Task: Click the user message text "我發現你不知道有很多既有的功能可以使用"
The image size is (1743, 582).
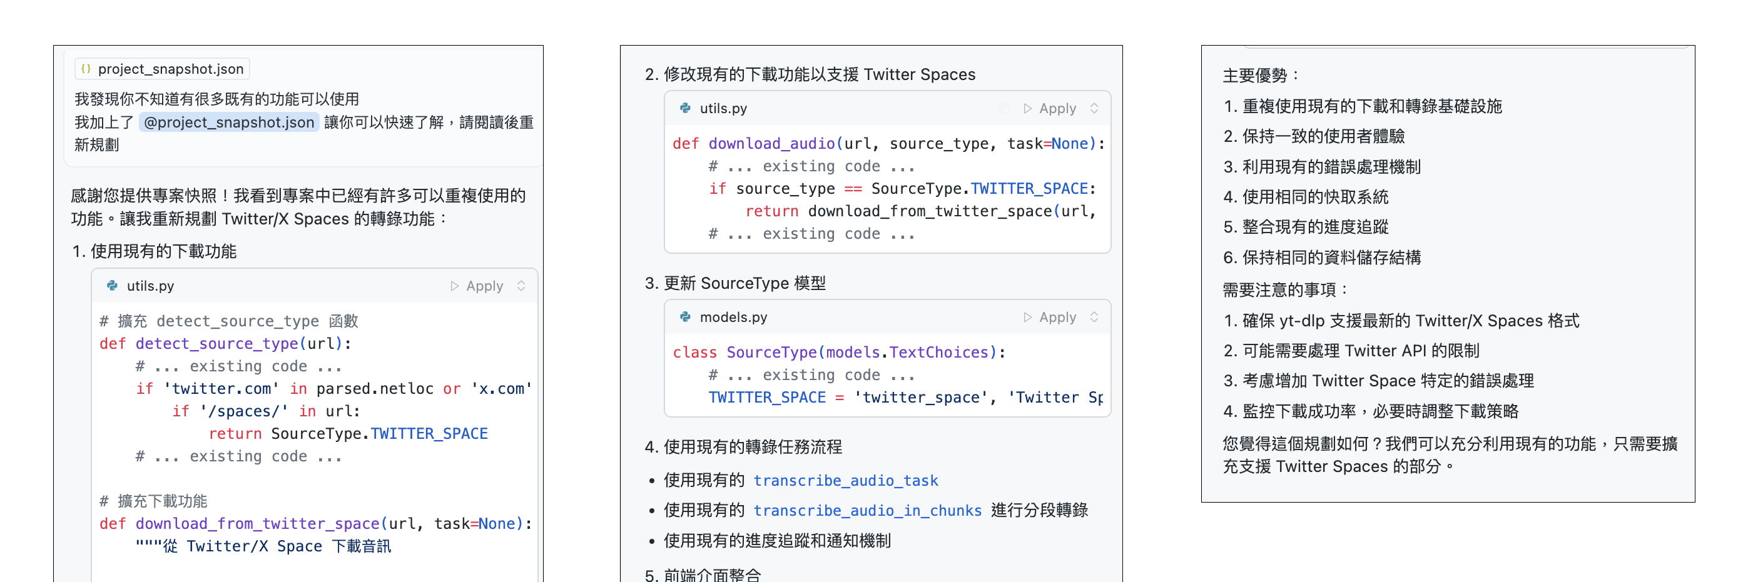Action: pyautogui.click(x=216, y=99)
